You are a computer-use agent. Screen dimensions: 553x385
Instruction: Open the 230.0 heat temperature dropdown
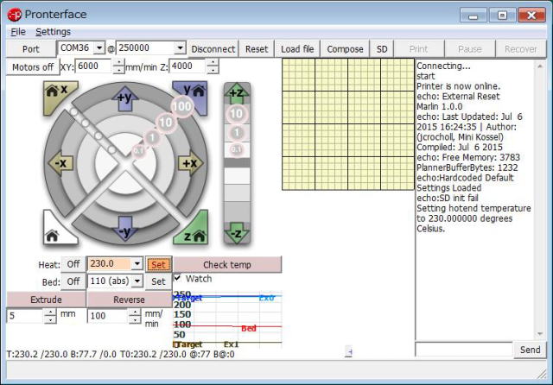[x=137, y=263]
